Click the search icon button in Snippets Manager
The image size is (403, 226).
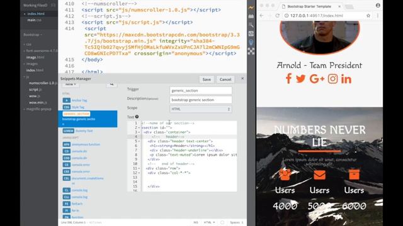[x=111, y=84]
